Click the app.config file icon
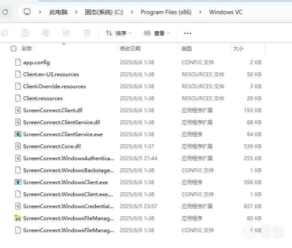This screenshot has width=292, height=248. [18, 63]
